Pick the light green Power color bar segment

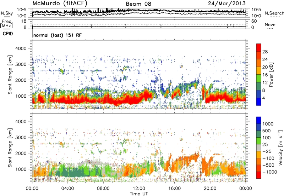(259, 78)
